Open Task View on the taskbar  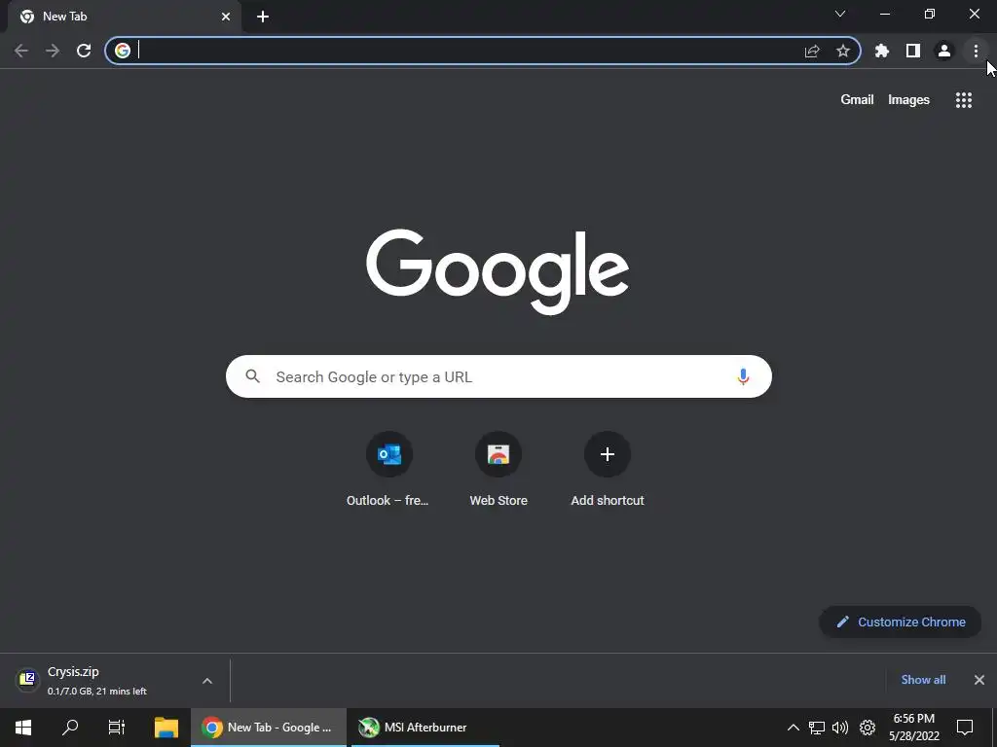(117, 728)
